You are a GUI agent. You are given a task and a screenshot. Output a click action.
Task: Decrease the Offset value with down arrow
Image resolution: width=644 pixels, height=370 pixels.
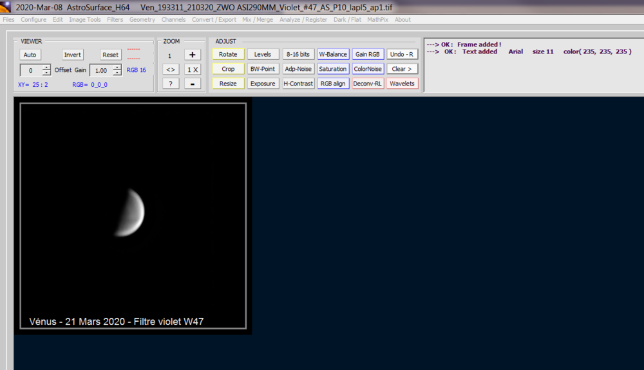pos(46,73)
